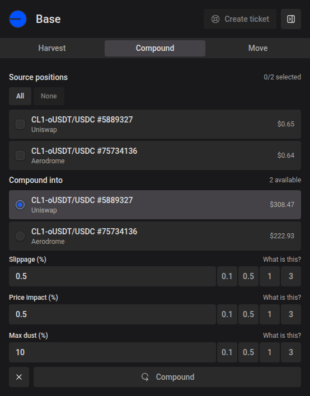Set Max dust preset to 3
The width and height of the screenshot is (310, 396).
pyautogui.click(x=291, y=352)
